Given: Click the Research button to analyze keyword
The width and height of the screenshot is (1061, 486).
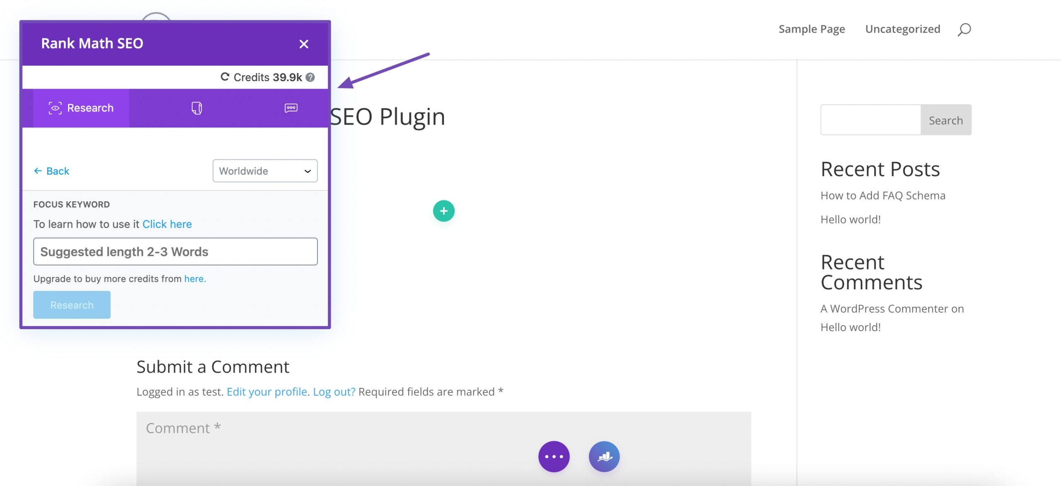Looking at the screenshot, I should tap(72, 304).
